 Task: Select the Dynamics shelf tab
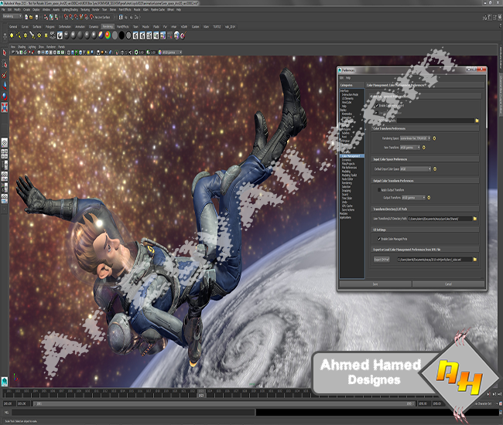(x=94, y=27)
